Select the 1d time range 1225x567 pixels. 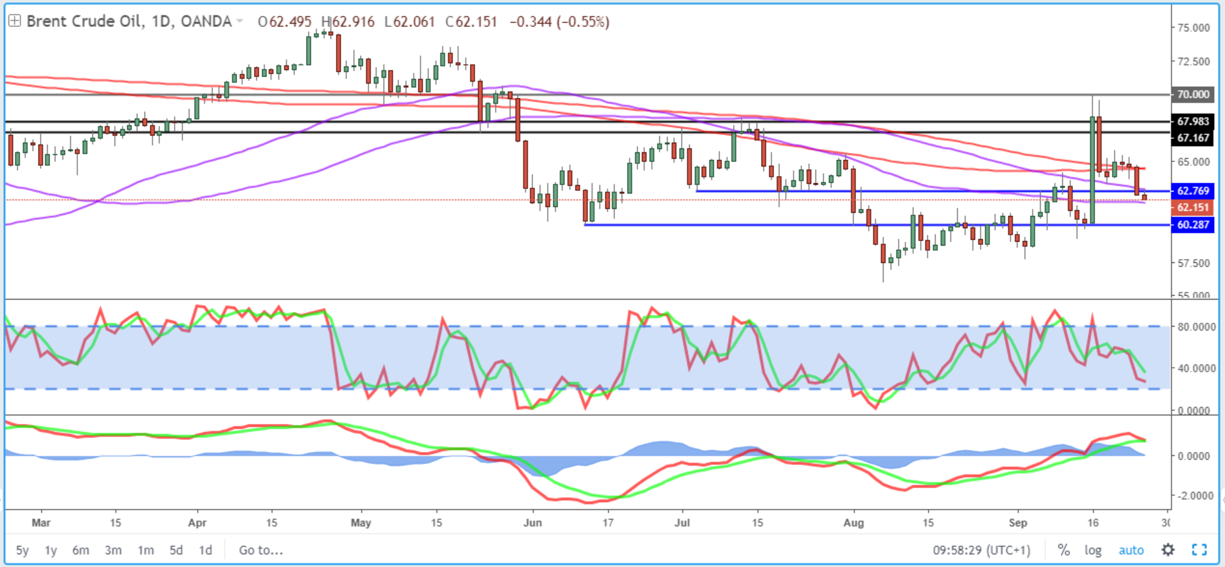click(x=205, y=550)
